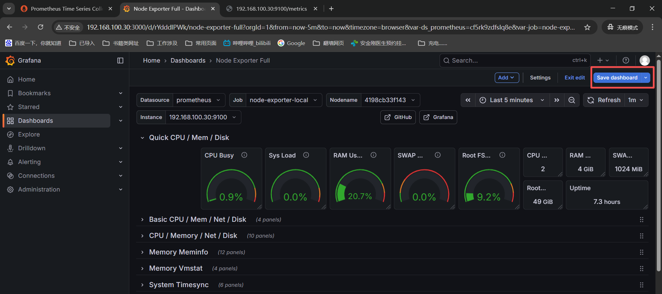Open the 1m refresh interval dropdown
The width and height of the screenshot is (662, 294).
coord(636,100)
